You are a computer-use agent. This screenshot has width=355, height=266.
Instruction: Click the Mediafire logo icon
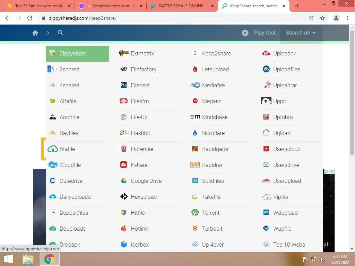point(195,85)
